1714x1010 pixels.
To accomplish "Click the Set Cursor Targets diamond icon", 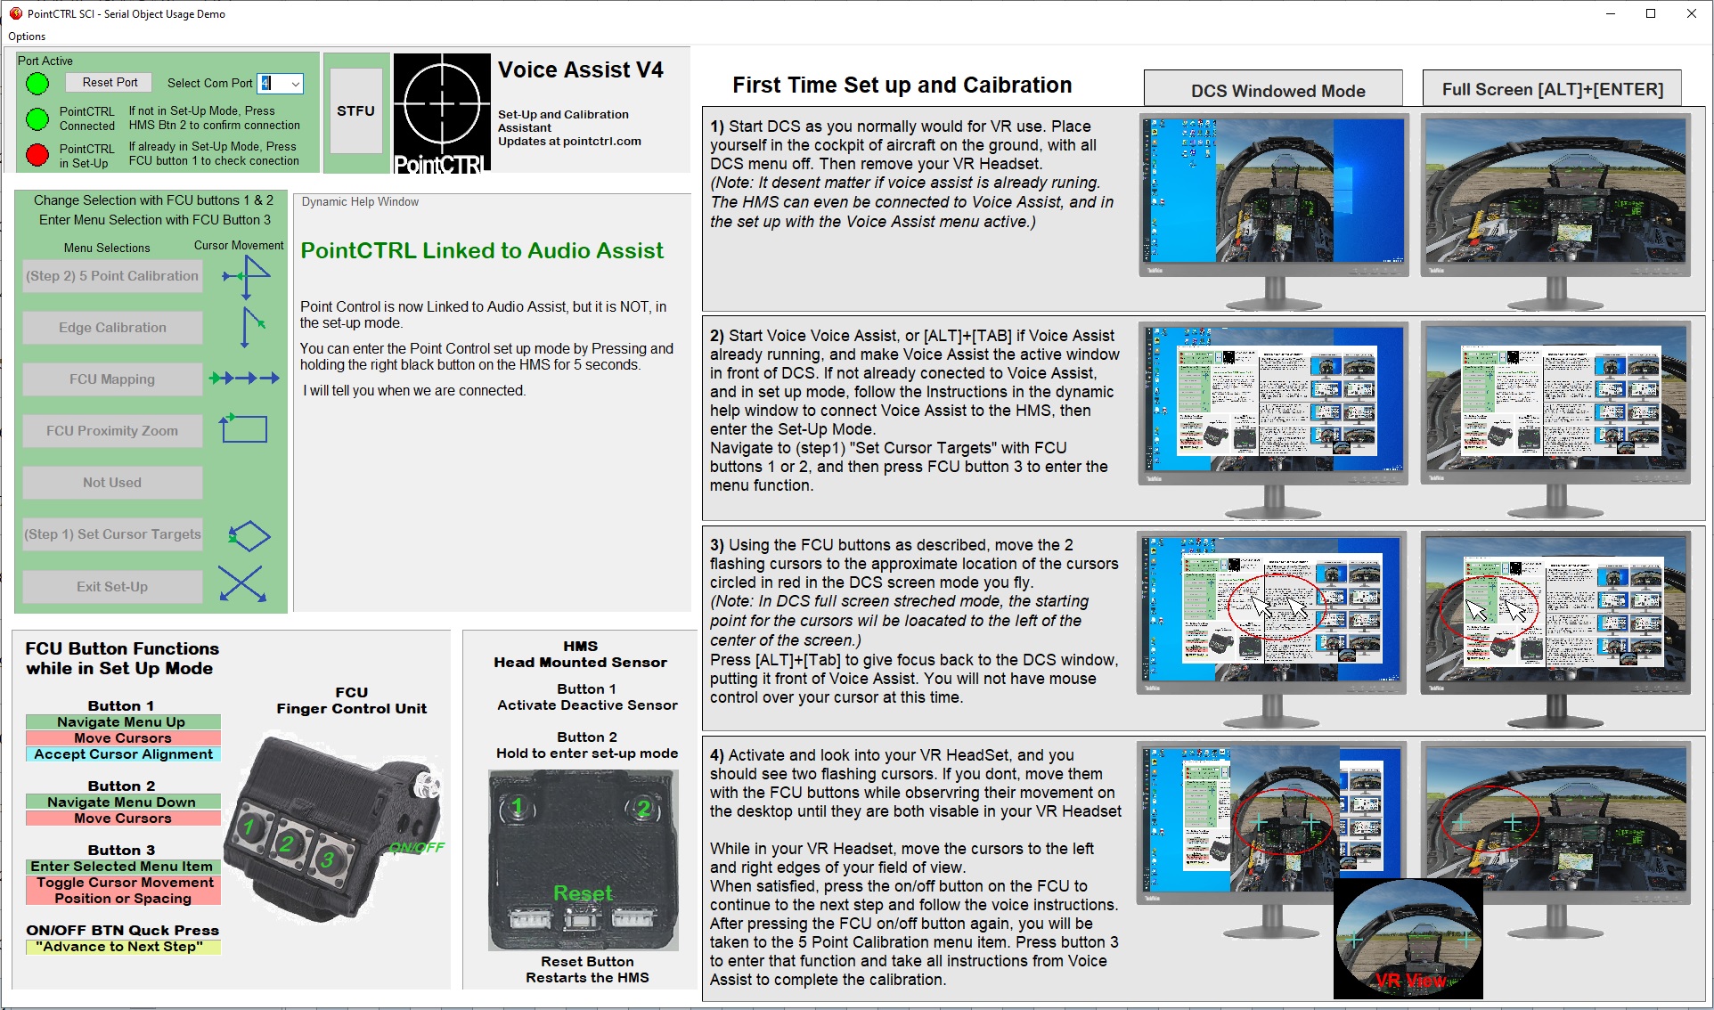I will (x=249, y=536).
